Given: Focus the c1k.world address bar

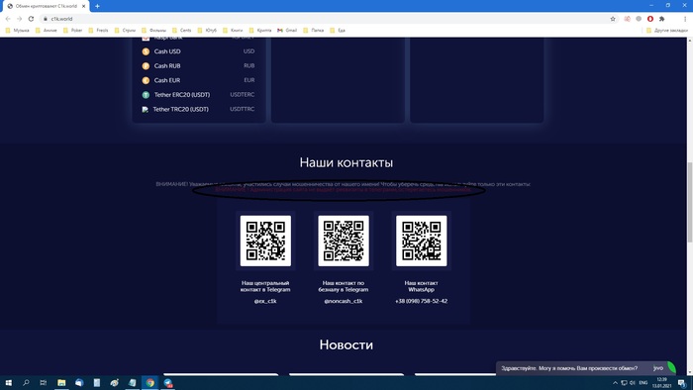Looking at the screenshot, I should point(327,19).
